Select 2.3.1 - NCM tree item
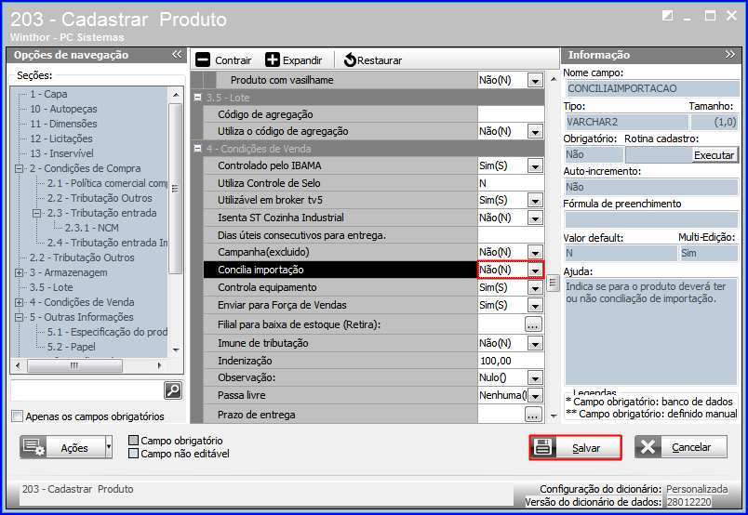The width and height of the screenshot is (748, 515). pyautogui.click(x=91, y=228)
